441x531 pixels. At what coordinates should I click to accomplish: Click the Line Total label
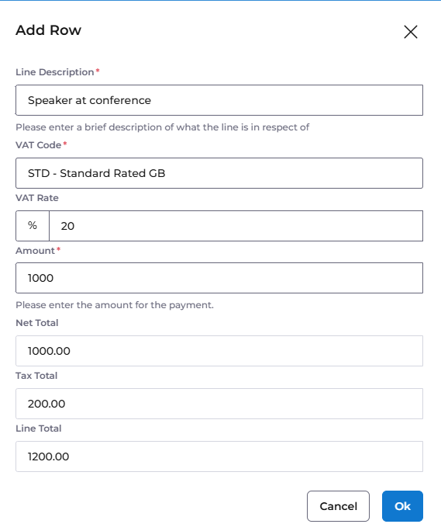(39, 429)
